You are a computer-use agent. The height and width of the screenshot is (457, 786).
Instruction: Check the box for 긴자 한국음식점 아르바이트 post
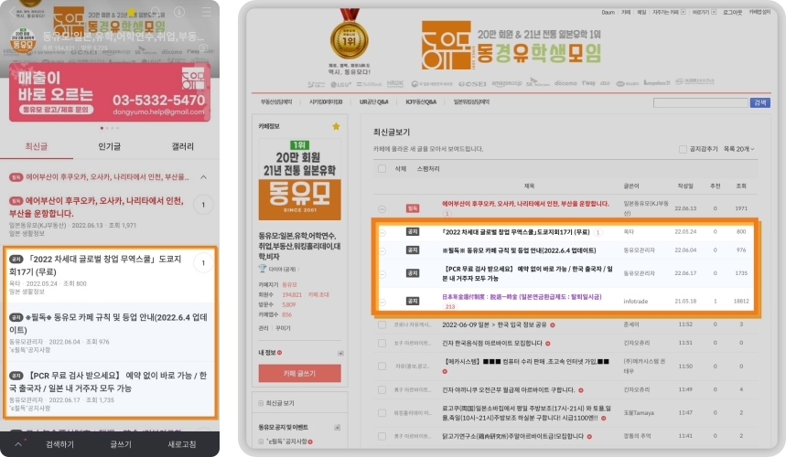click(x=382, y=344)
